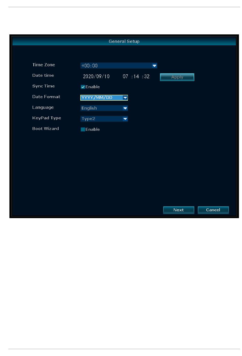The image size is (242, 356).
Task: Click the Boot Wizard label
Action: 45,129
